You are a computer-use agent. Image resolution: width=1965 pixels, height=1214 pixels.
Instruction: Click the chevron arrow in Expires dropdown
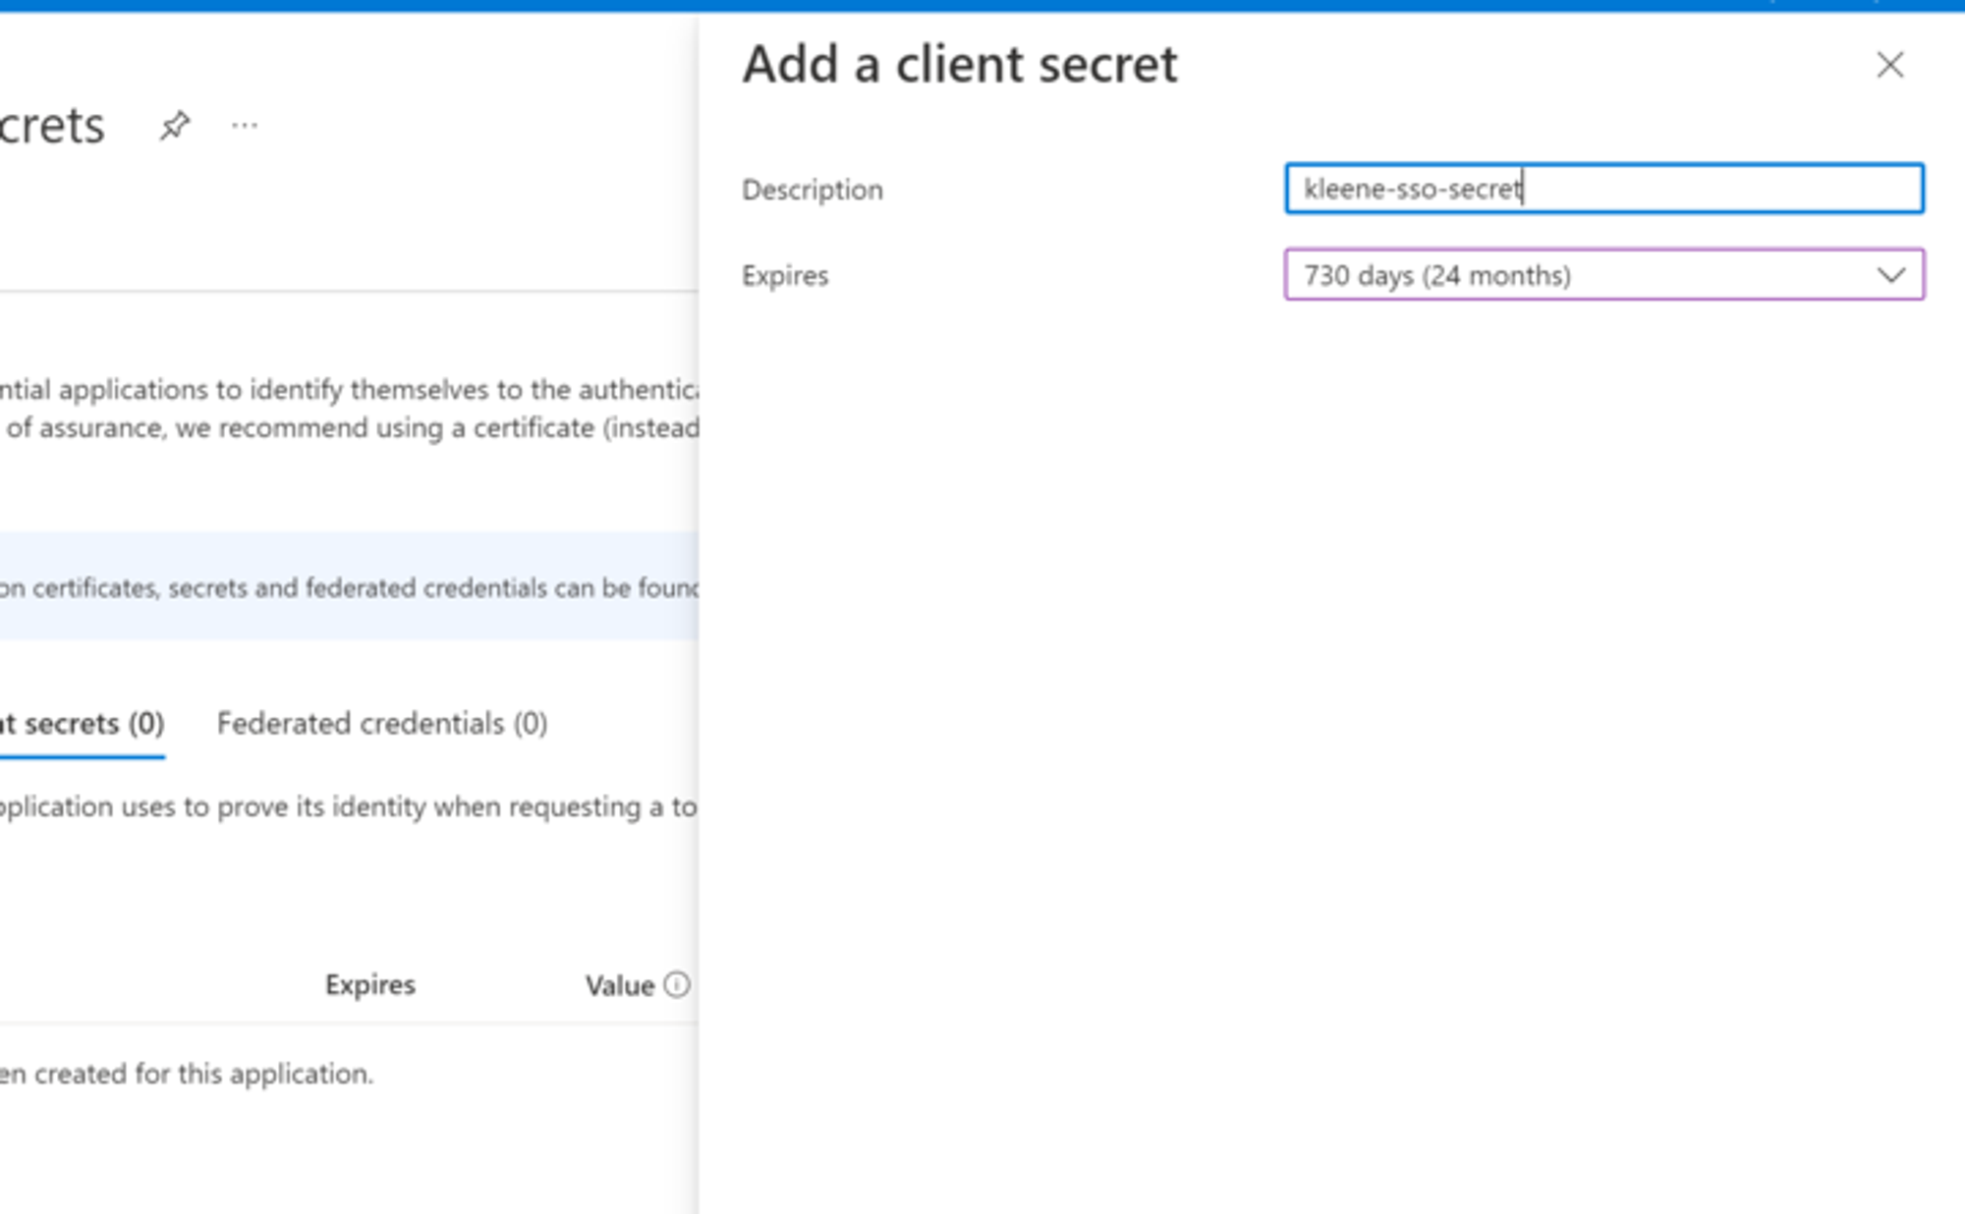(1890, 275)
